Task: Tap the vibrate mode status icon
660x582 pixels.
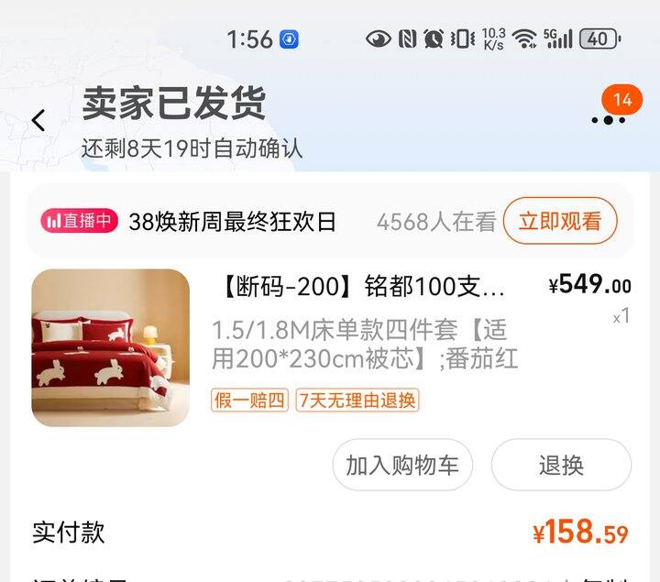Action: tap(462, 39)
